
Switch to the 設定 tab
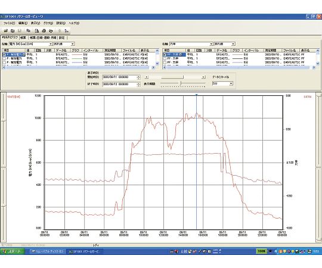(62, 38)
